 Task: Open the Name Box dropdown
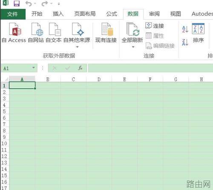point(34,68)
